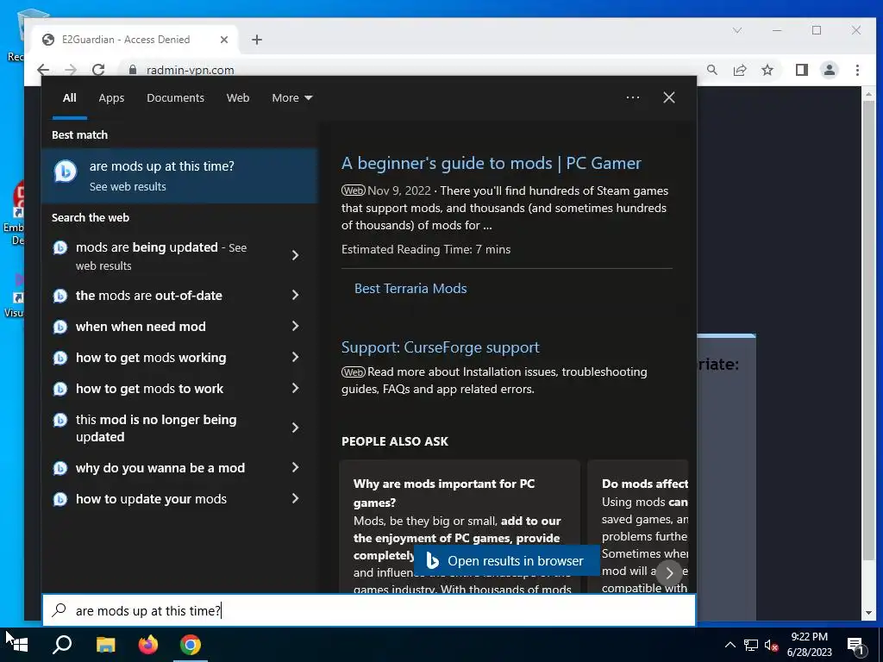The image size is (883, 662).
Task: Select suggestion 'the mods are out-of-date'
Action: tap(148, 296)
